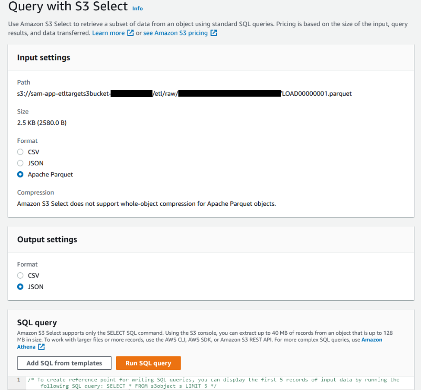Open the Amazon Athena link
The width and height of the screenshot is (422, 390).
371,340
